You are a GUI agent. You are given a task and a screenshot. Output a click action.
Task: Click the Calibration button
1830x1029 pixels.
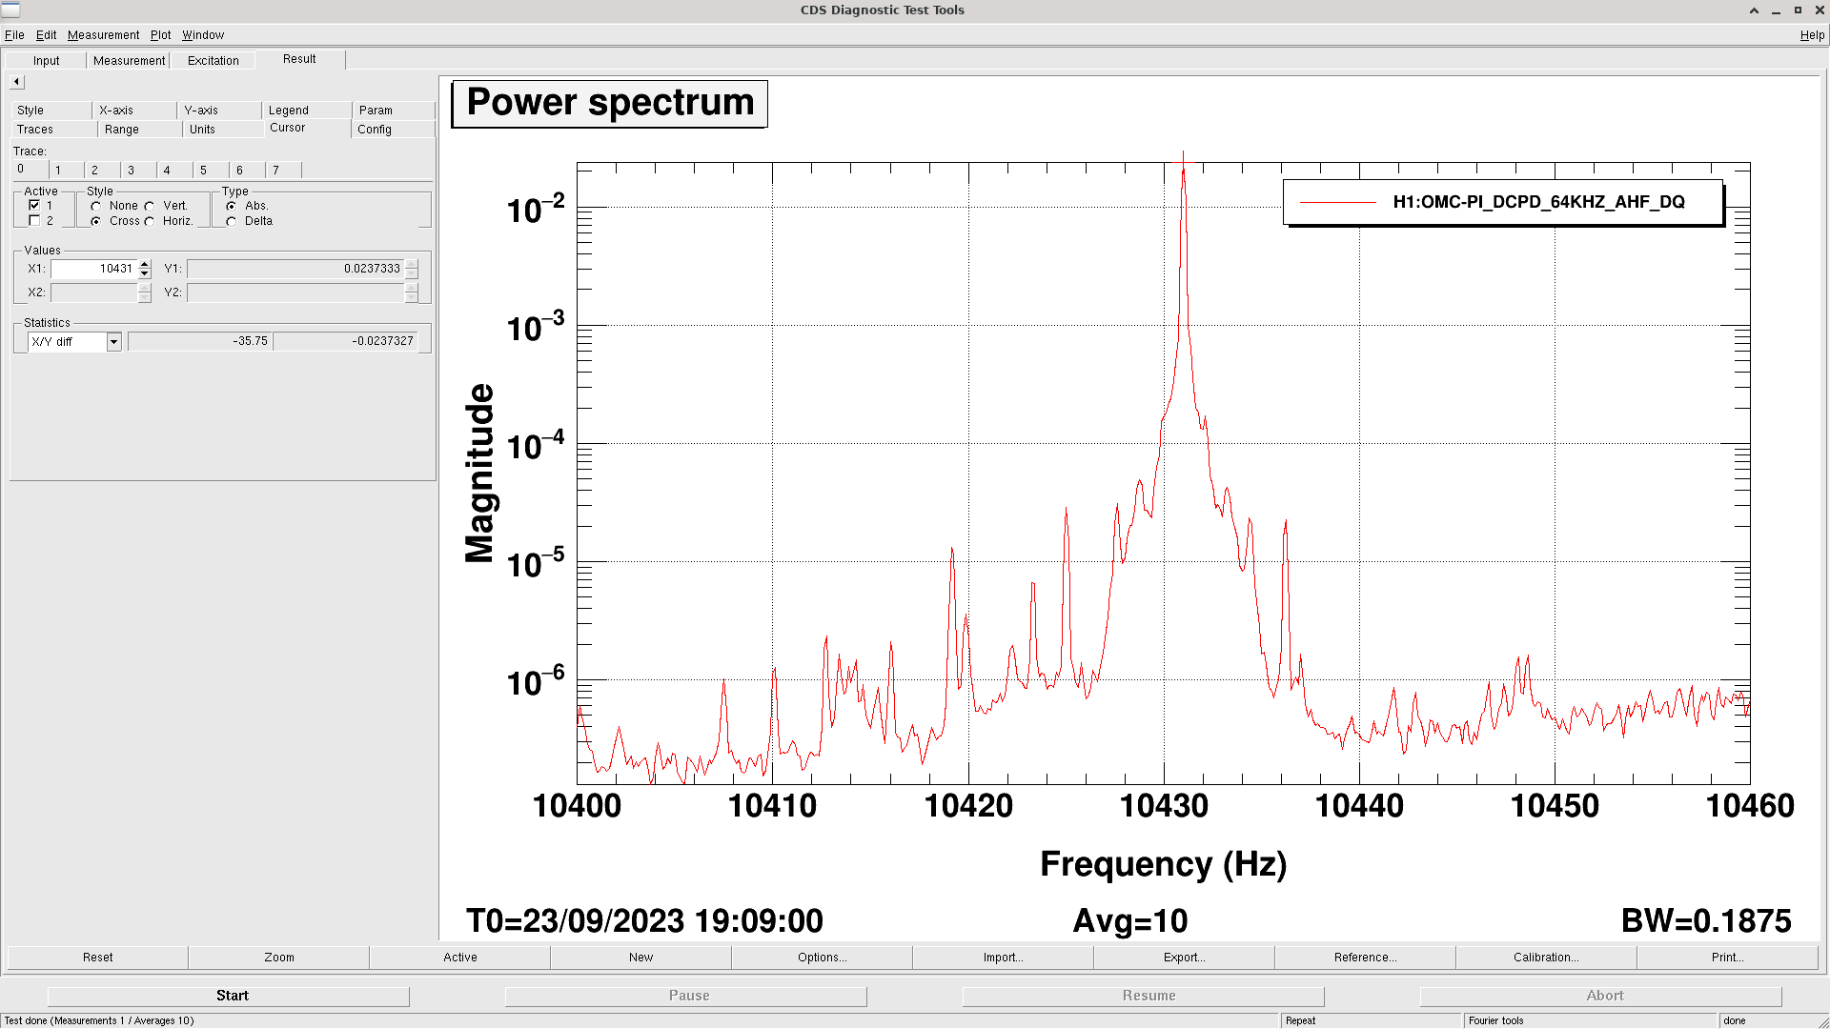pos(1546,958)
